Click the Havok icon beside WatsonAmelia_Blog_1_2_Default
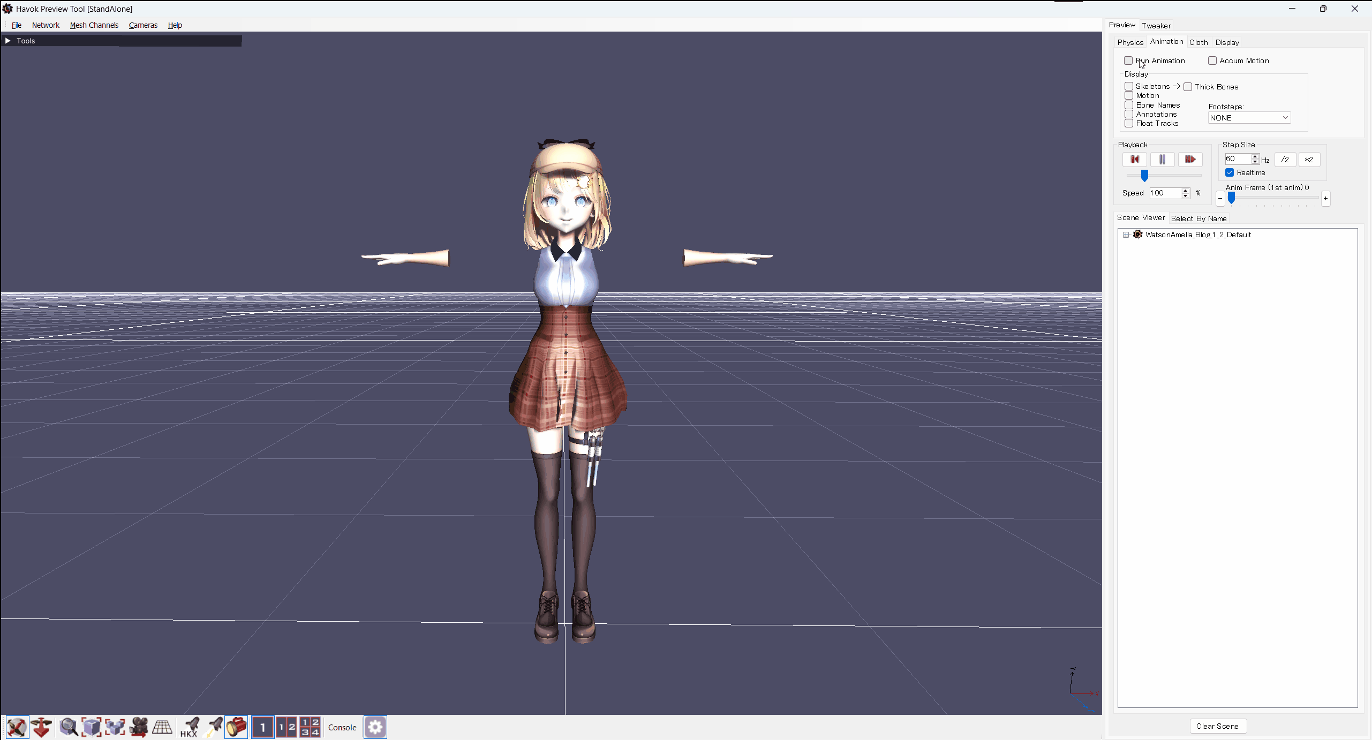This screenshot has height=740, width=1372. coord(1138,235)
